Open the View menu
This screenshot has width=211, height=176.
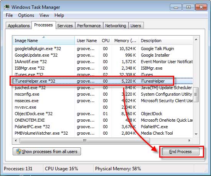[x=44, y=15]
